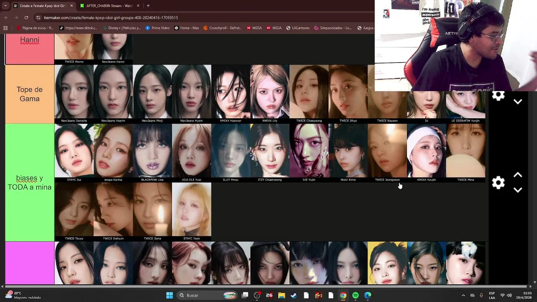Switch to Chrome in taskbar
The width and height of the screenshot is (537, 302).
(x=343, y=295)
